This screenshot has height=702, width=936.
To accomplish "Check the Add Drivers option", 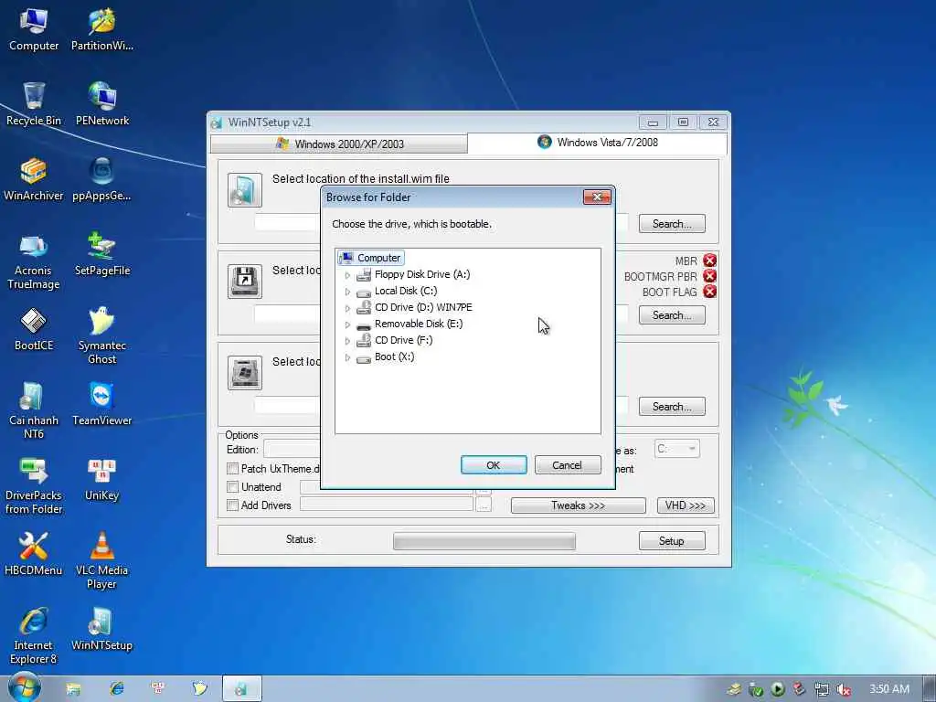I will tap(233, 505).
